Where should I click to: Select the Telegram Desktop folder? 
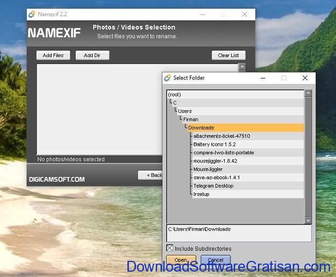(248, 186)
